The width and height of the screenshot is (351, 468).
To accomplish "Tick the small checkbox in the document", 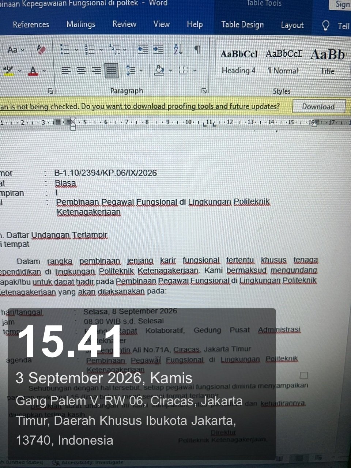I will [303, 375].
